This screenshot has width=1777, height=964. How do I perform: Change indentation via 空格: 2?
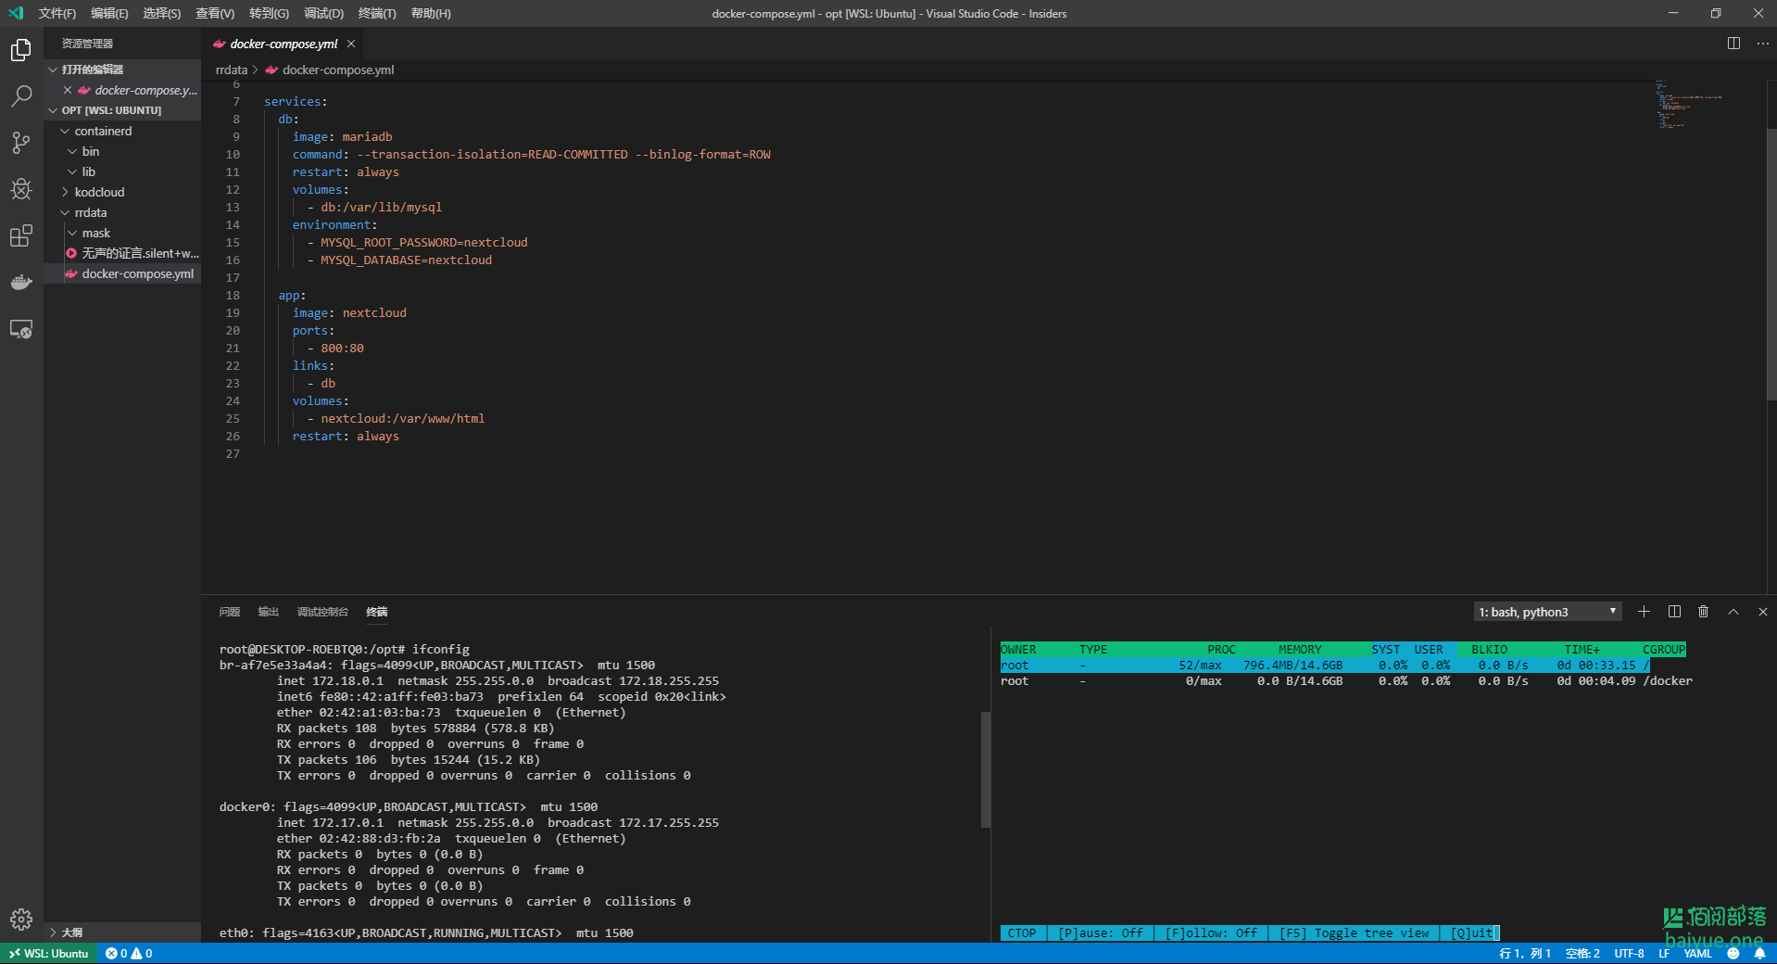click(1582, 954)
